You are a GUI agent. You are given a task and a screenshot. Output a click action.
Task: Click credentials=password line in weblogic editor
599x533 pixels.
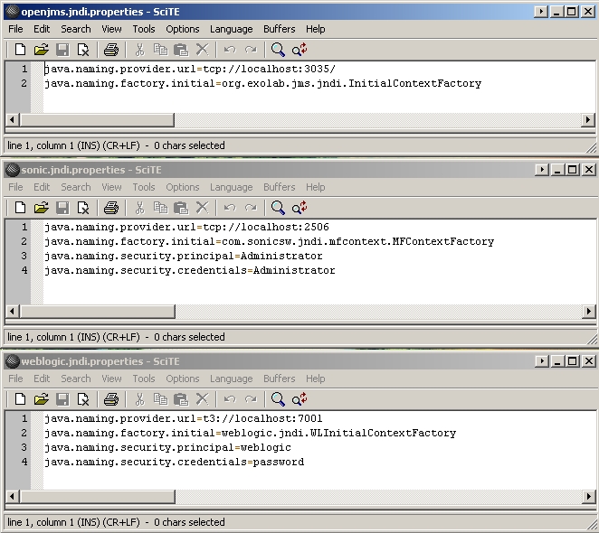tap(175, 463)
